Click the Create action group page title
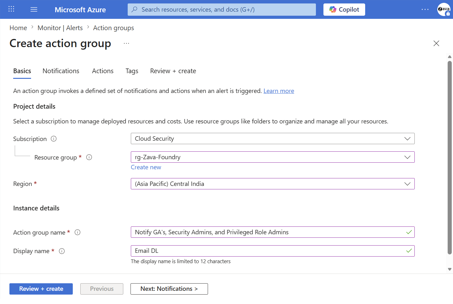Screen dimensions: 453x304 60,43
